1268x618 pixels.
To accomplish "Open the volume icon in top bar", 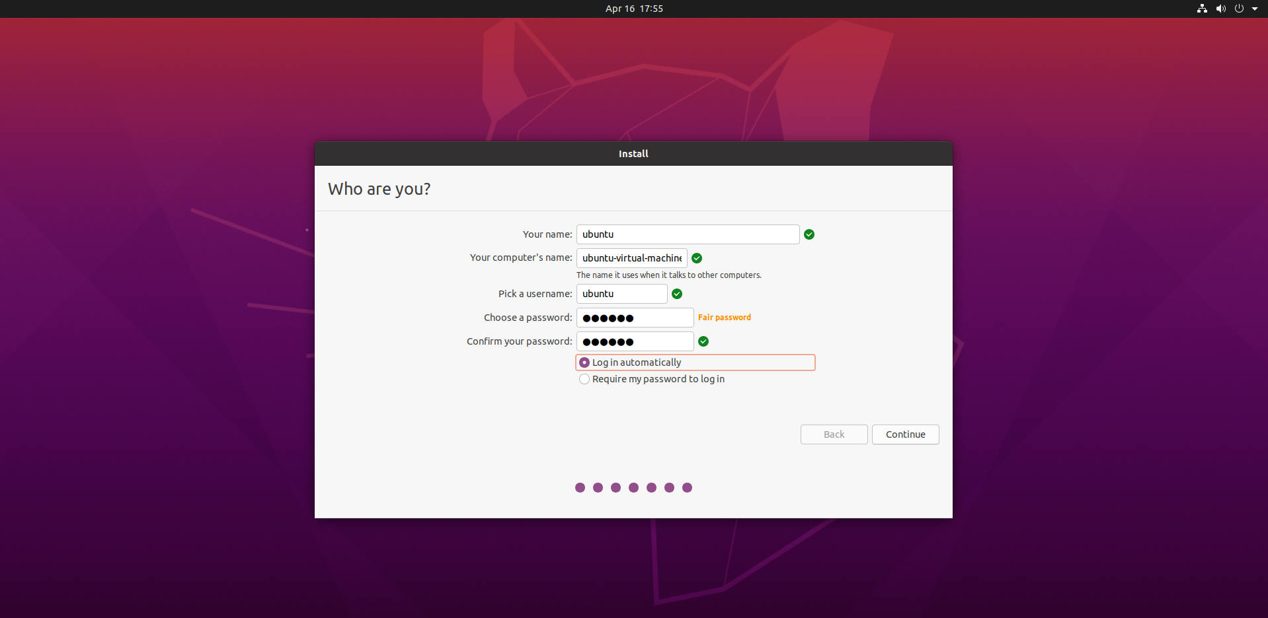I will click(1220, 9).
